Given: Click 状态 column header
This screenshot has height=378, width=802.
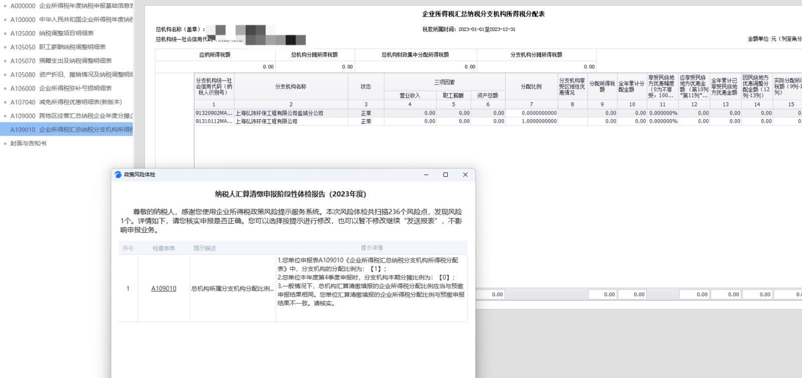Looking at the screenshot, I should coord(366,87).
